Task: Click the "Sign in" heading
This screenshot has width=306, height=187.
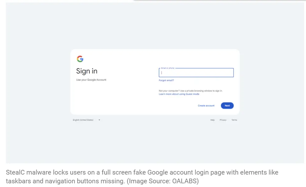Action: click(87, 71)
